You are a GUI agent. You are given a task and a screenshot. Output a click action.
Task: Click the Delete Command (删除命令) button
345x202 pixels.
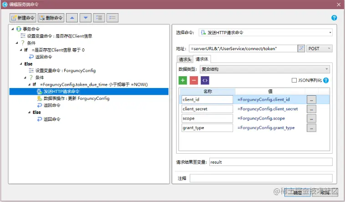pyautogui.click(x=51, y=18)
